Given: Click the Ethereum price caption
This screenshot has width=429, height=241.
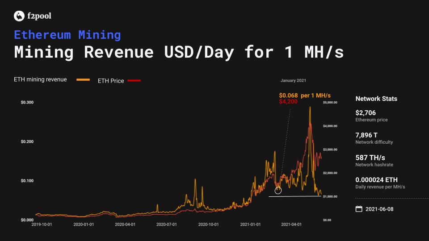Looking at the screenshot, I should tap(371, 120).
